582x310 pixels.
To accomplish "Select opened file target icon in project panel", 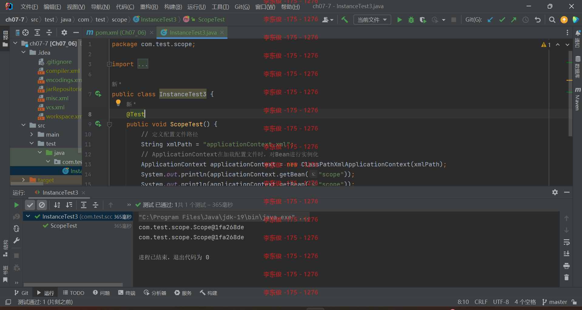I will (25, 32).
